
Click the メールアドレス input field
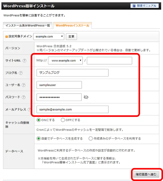[x=72, y=109]
